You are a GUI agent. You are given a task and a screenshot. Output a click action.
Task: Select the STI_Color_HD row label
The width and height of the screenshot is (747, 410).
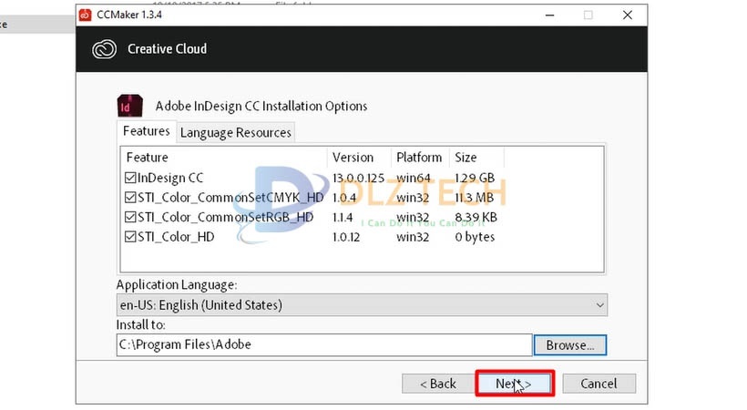pos(176,237)
